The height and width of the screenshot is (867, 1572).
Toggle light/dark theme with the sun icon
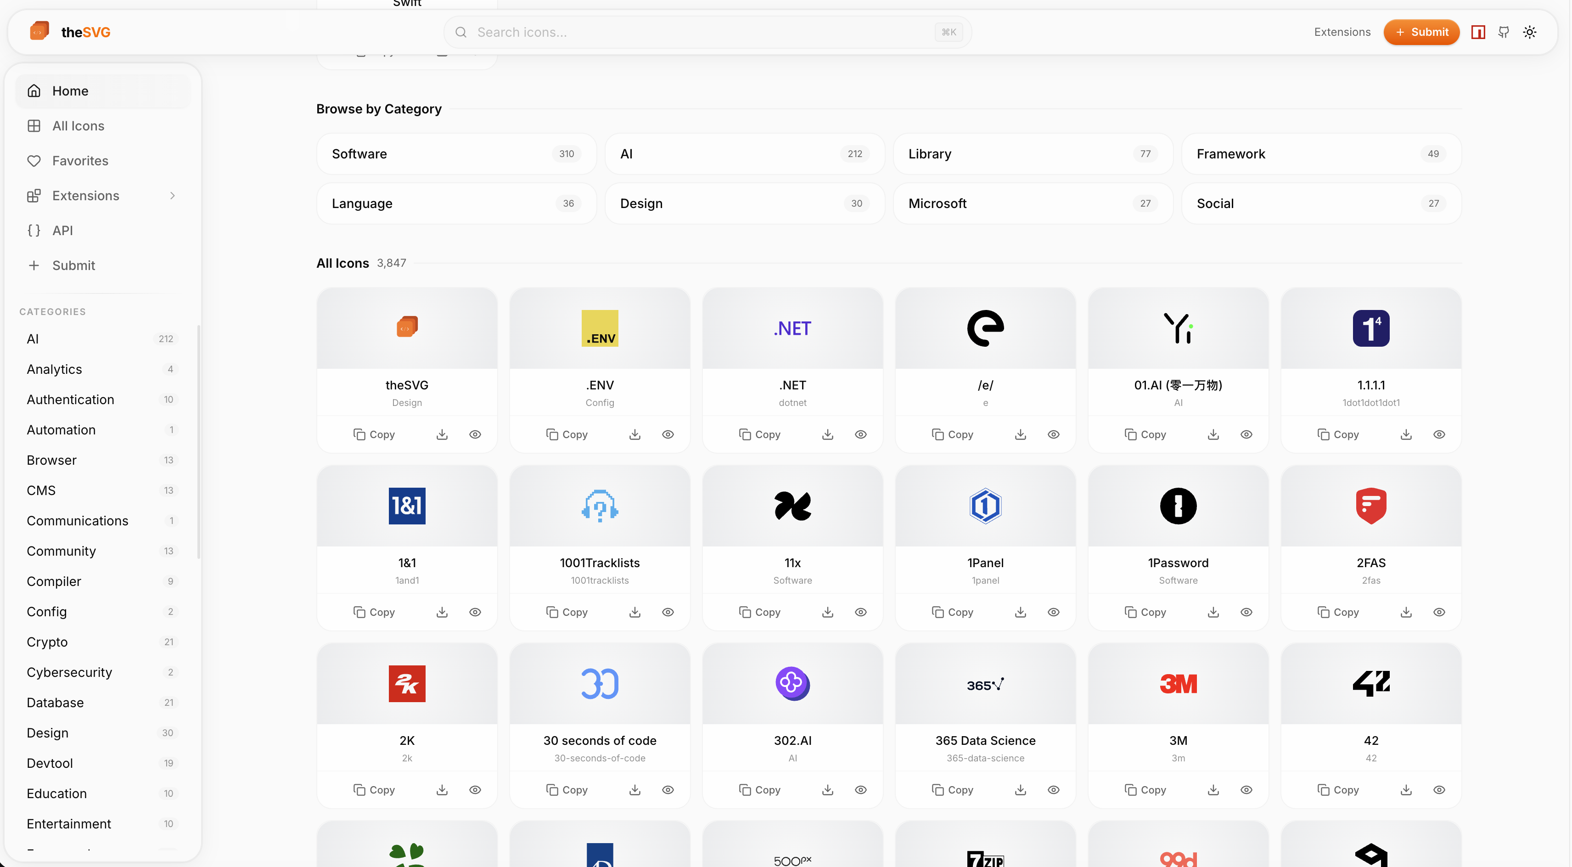[x=1529, y=32]
